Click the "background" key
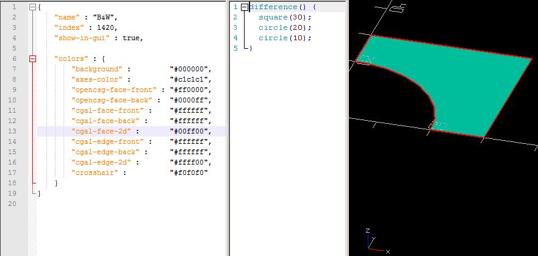538x256 pixels. (x=97, y=69)
